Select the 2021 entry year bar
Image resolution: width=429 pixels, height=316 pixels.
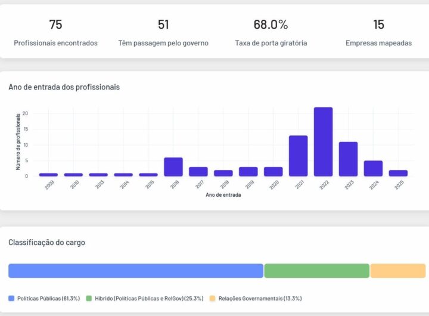298,156
